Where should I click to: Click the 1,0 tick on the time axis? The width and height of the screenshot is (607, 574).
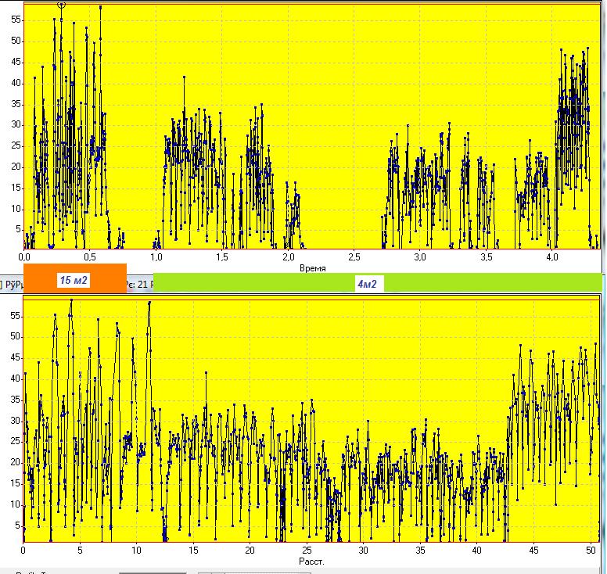coord(156,257)
